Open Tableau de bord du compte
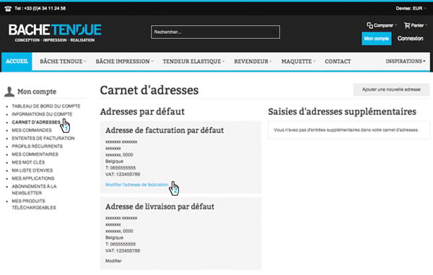The image size is (433, 275). 46,106
